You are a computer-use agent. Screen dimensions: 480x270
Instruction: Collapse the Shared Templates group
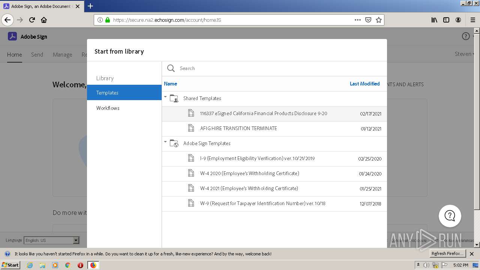click(x=165, y=97)
